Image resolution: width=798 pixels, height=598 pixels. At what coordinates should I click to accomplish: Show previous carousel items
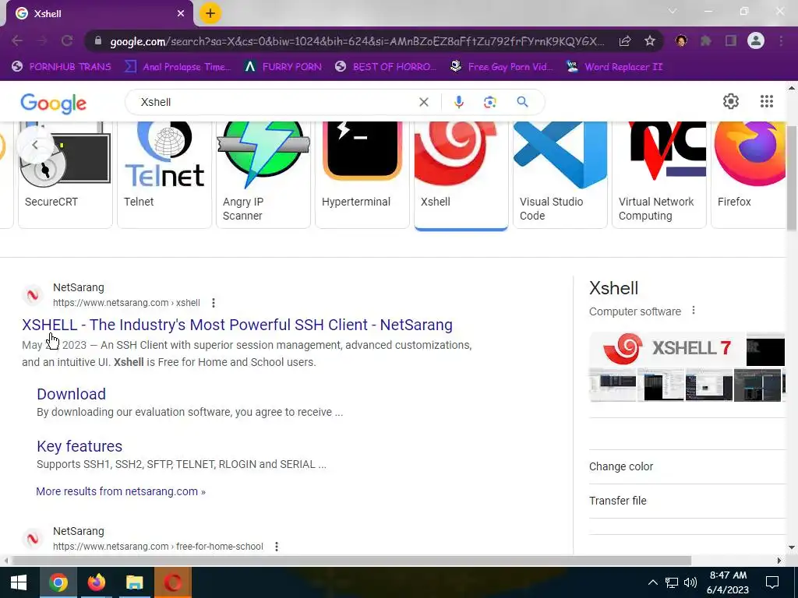click(x=34, y=145)
